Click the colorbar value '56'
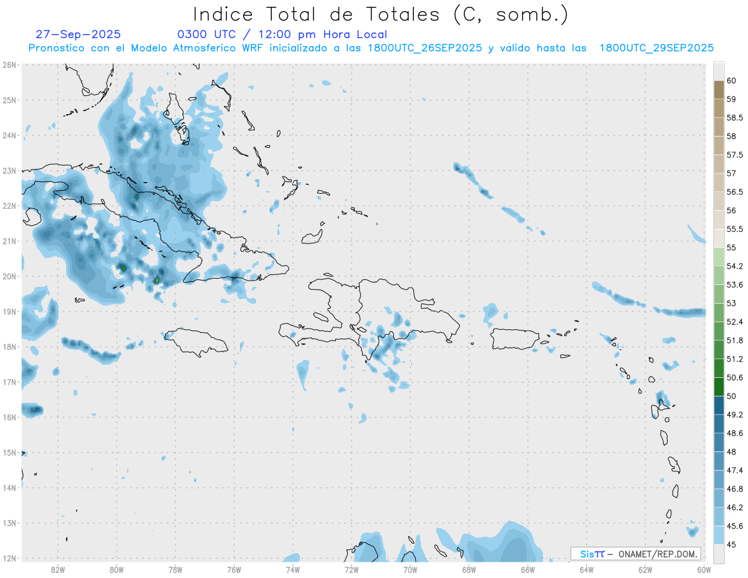This screenshot has height=578, width=748. click(x=731, y=210)
